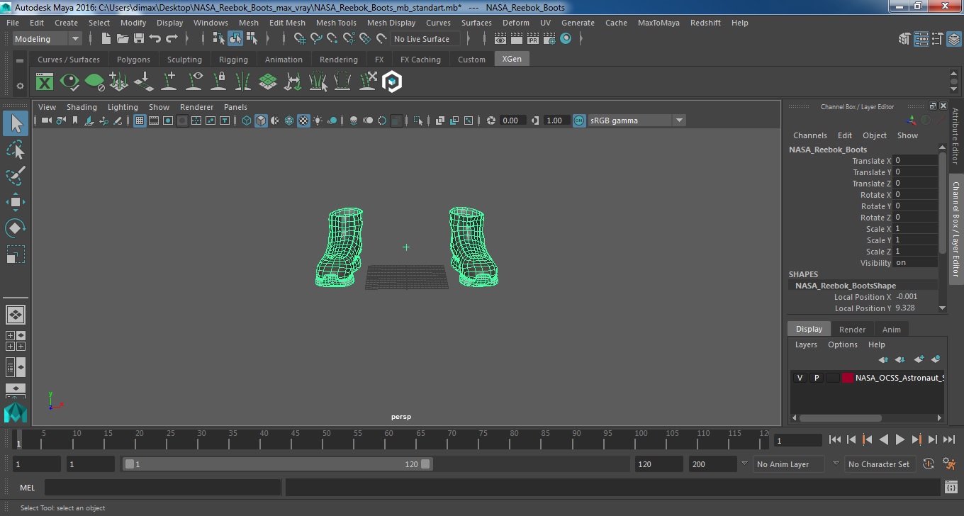Choose the Paint selection tool
The width and height of the screenshot is (964, 516).
click(x=16, y=176)
